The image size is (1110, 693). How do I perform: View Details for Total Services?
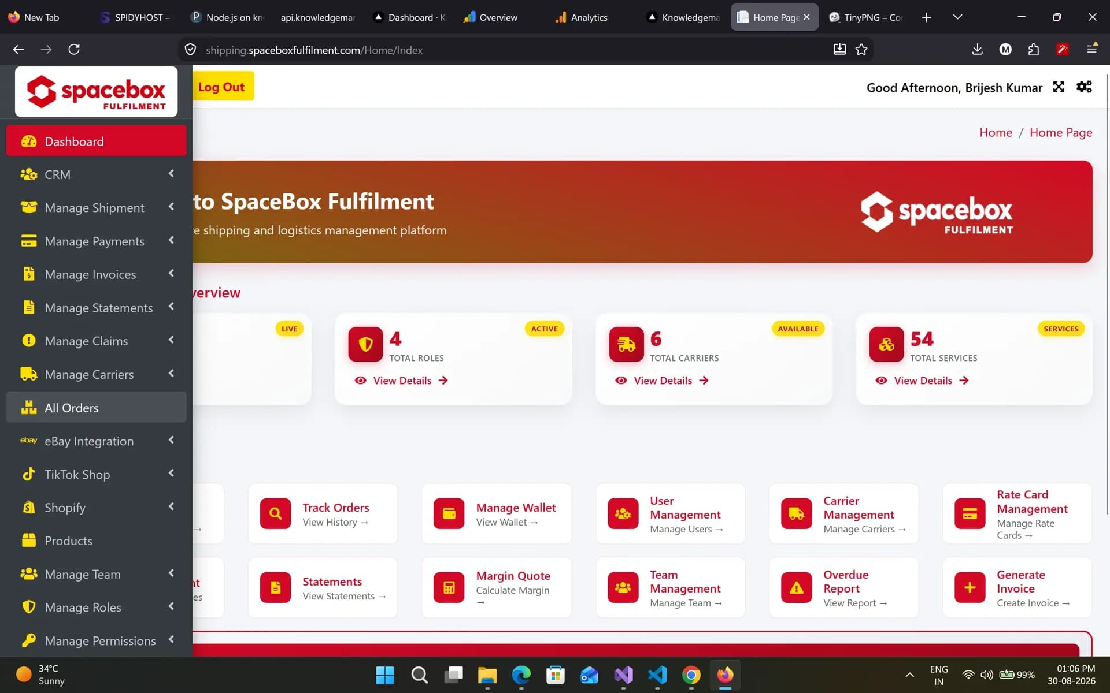click(923, 381)
